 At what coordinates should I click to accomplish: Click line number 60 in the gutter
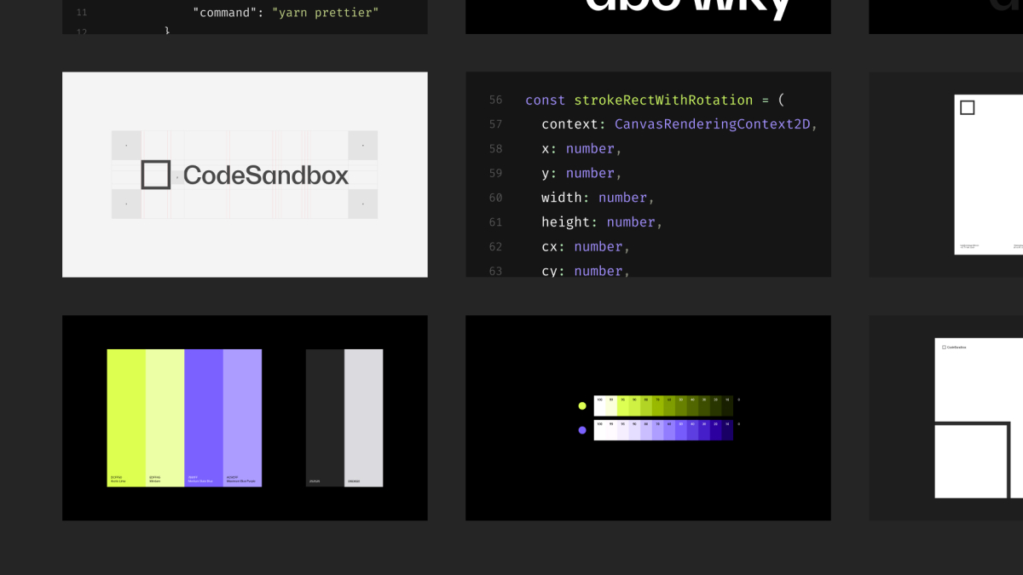495,198
